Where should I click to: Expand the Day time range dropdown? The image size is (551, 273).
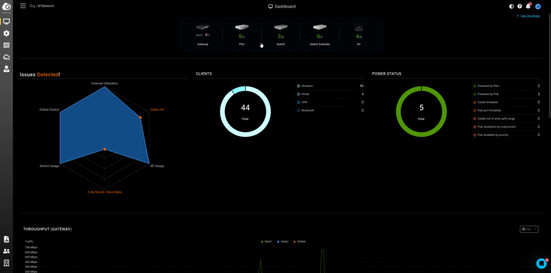pos(528,229)
